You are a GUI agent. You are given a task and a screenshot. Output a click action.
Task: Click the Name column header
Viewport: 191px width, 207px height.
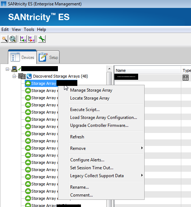pos(147,70)
